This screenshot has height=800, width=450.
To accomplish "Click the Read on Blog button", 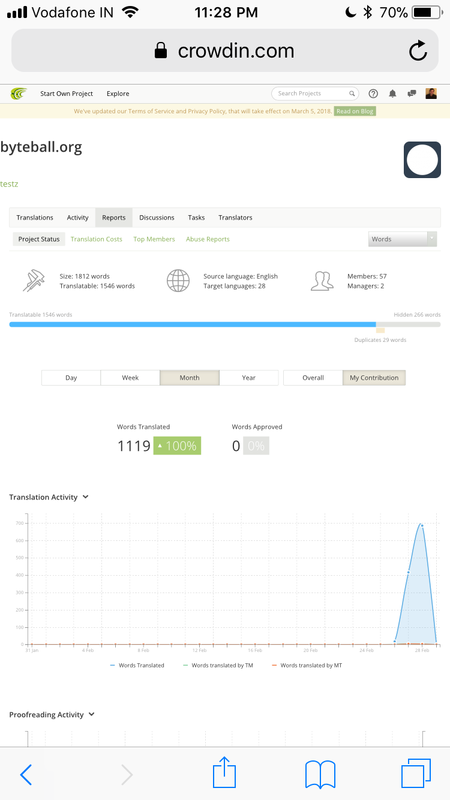I will click(x=355, y=111).
